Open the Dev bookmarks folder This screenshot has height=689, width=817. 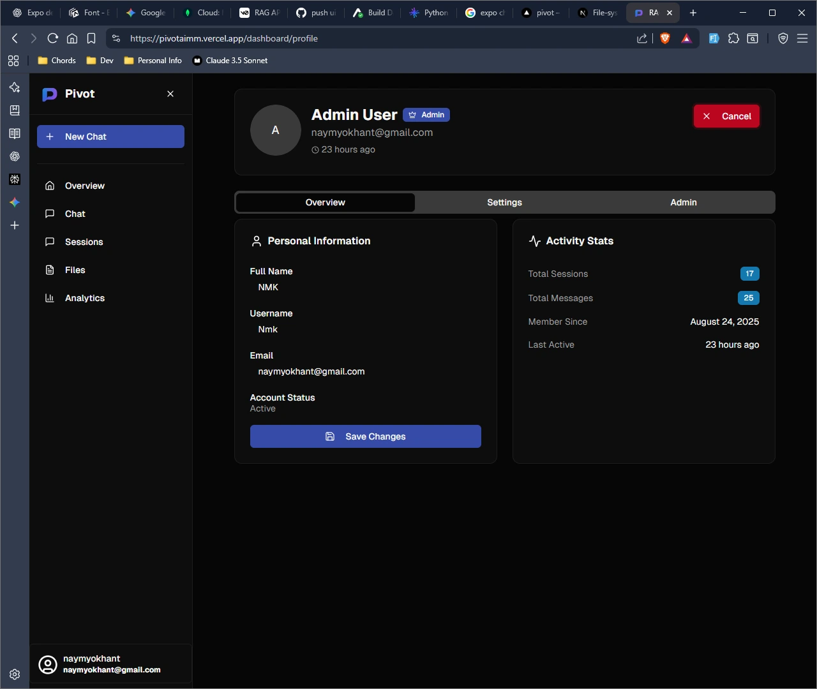(99, 60)
